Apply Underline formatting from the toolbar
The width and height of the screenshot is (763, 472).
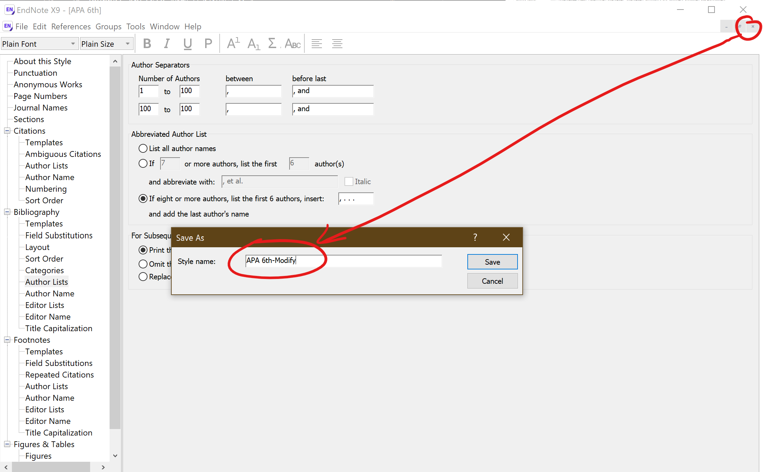187,44
